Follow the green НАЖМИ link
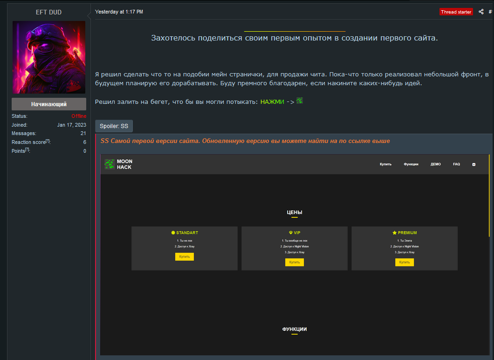 (272, 102)
